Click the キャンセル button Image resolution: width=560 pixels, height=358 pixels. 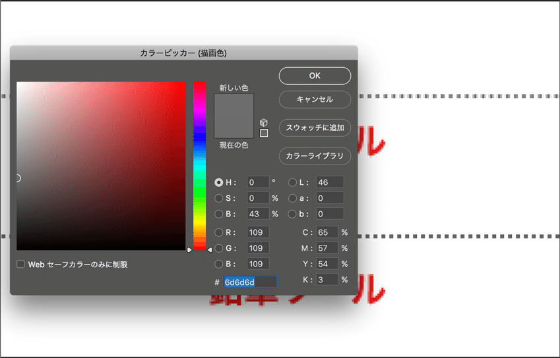[315, 99]
